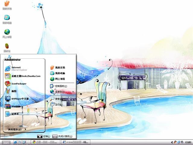This screenshot has height=145, width=193.
Task: Open Internet Explorer from the Start menu
Action: click(16, 69)
